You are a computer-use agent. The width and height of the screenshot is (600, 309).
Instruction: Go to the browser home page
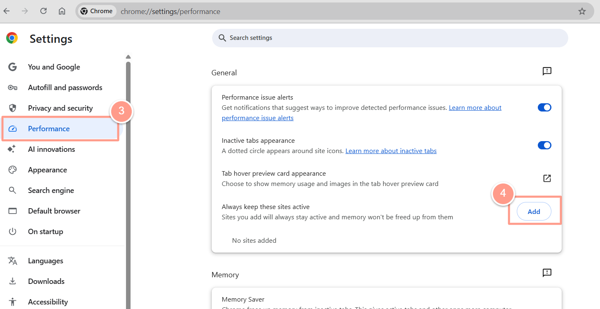[x=62, y=11]
